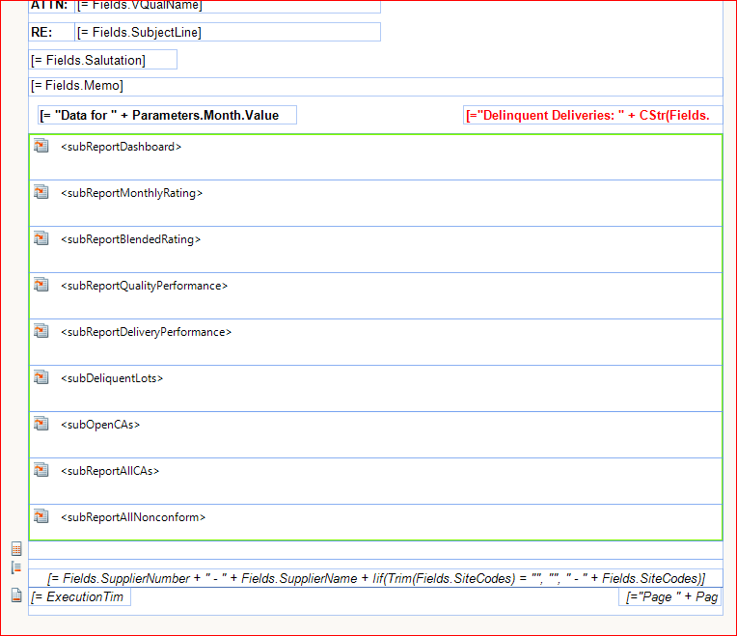
Task: Click the subReportAllCAs subreport icon
Action: (41, 470)
